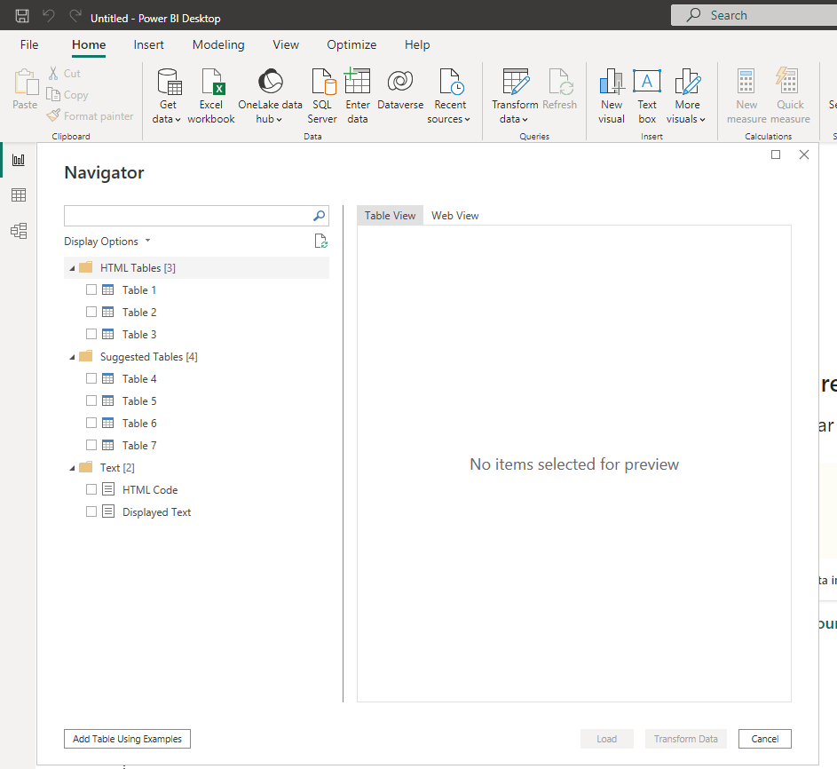Click the Format painter brush icon
Viewport: 837px width, 769px height.
[x=53, y=115]
